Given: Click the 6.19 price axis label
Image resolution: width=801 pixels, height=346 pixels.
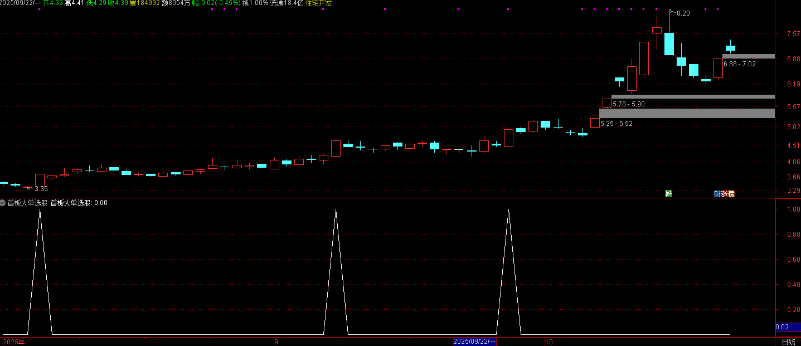Looking at the screenshot, I should point(793,84).
